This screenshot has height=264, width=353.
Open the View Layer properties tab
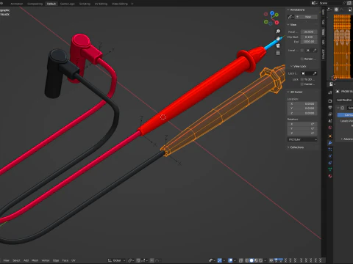[x=330, y=114]
